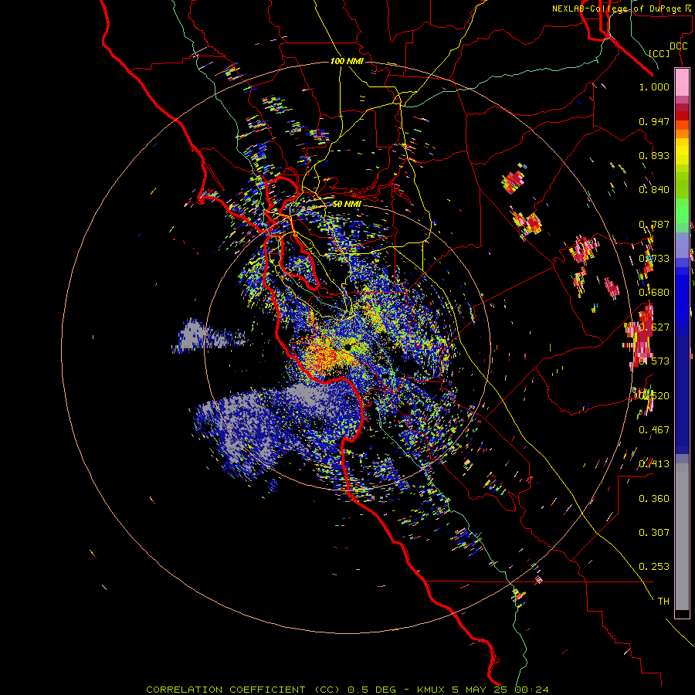
Task: Click the 100 NMI range ring label
Action: click(x=347, y=61)
